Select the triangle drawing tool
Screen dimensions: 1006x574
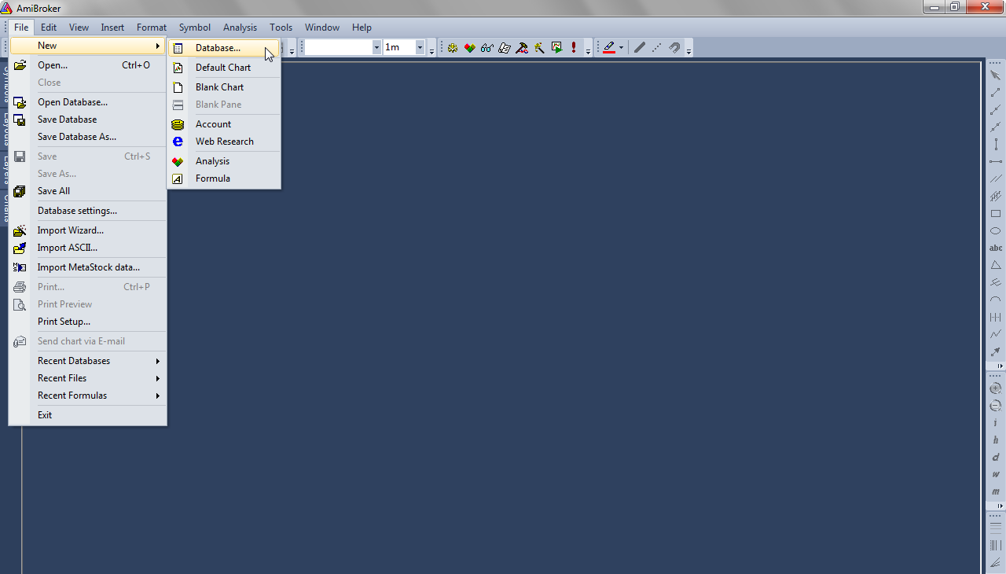(x=996, y=265)
